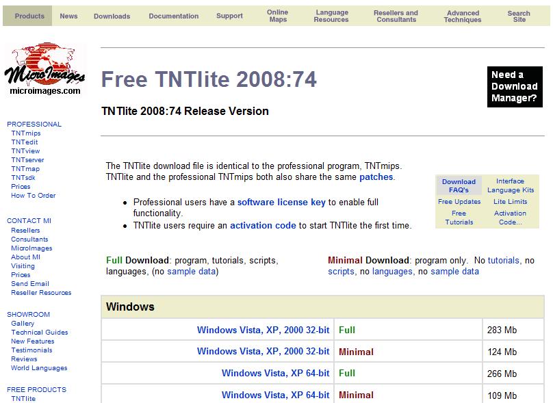The width and height of the screenshot is (553, 403).
Task: Open the New Features link
Action: pyautogui.click(x=33, y=341)
